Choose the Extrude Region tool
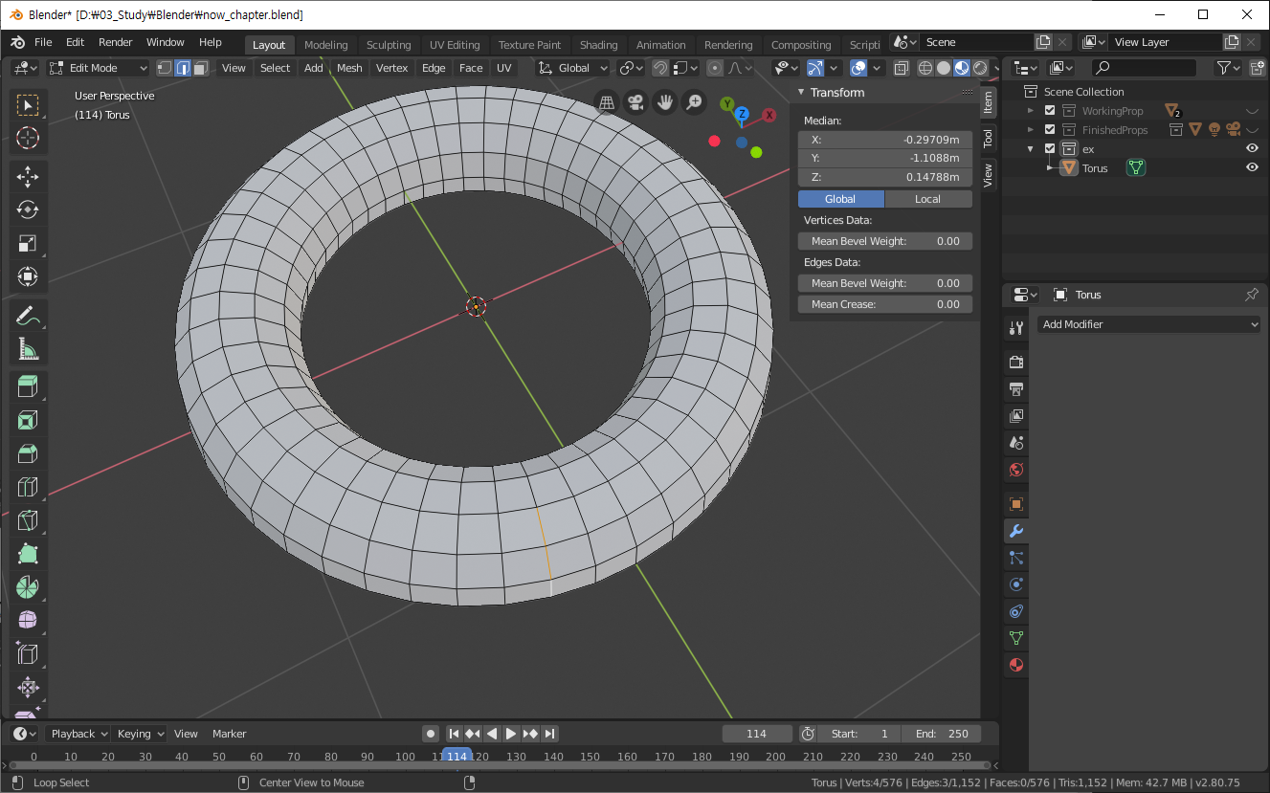The image size is (1270, 793). pos(28,386)
